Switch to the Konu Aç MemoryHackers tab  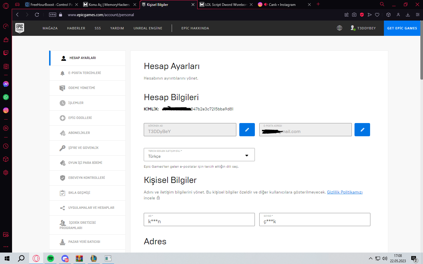tap(109, 4)
